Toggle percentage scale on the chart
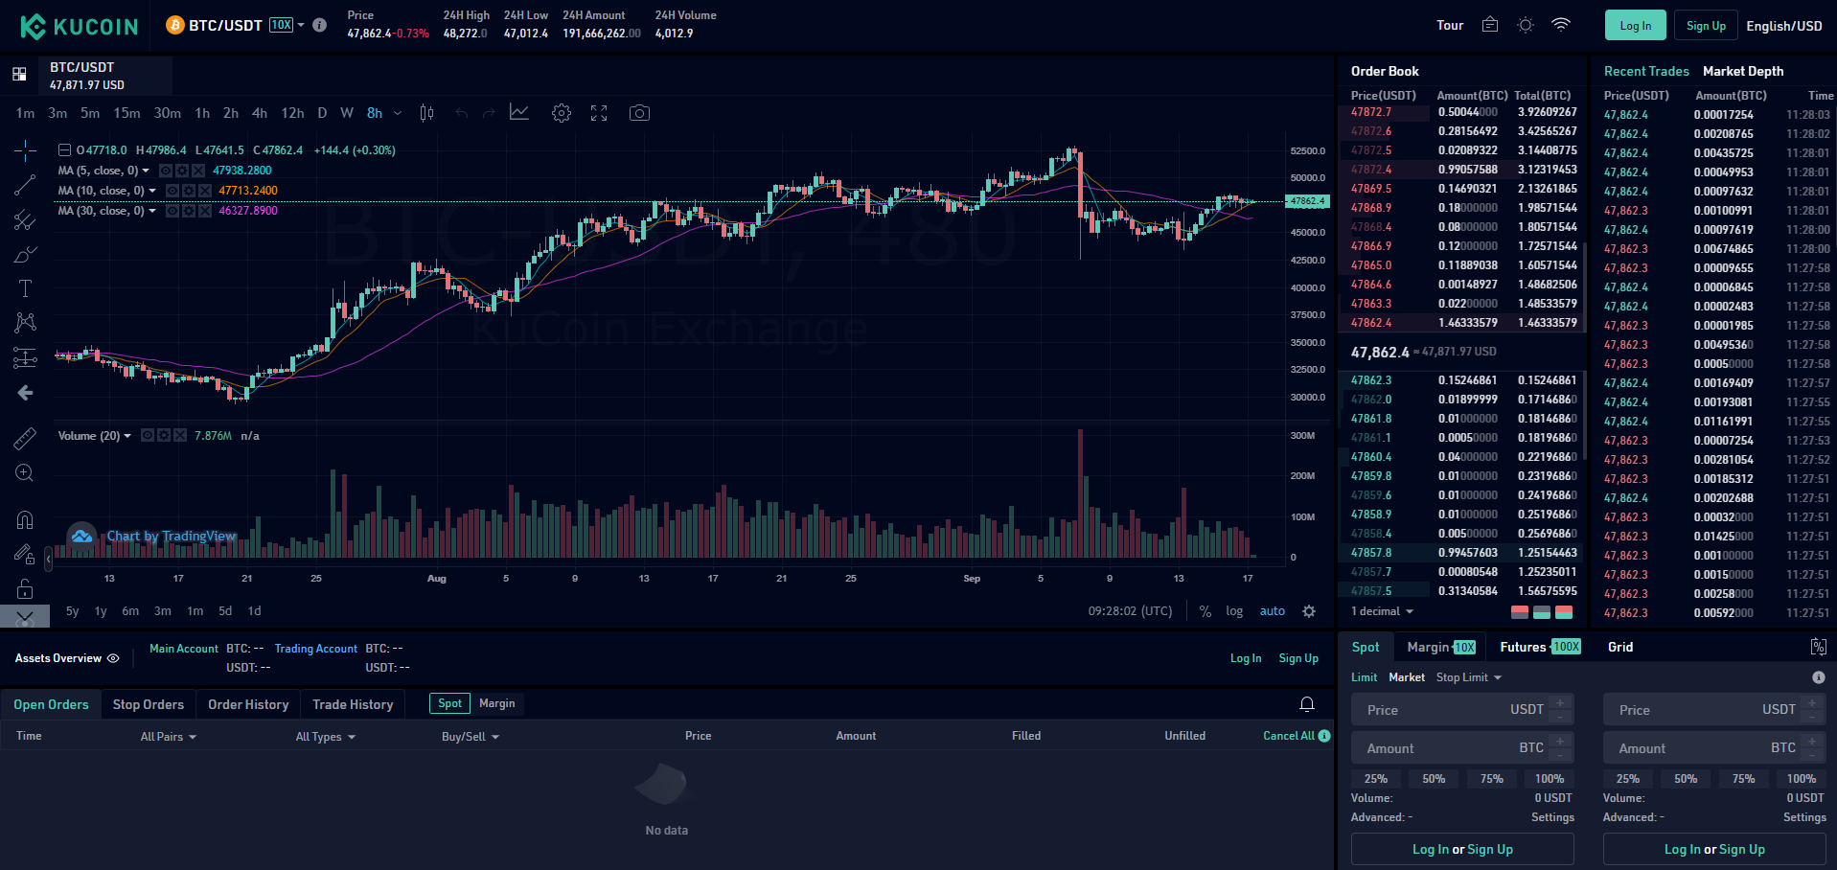 tap(1206, 611)
